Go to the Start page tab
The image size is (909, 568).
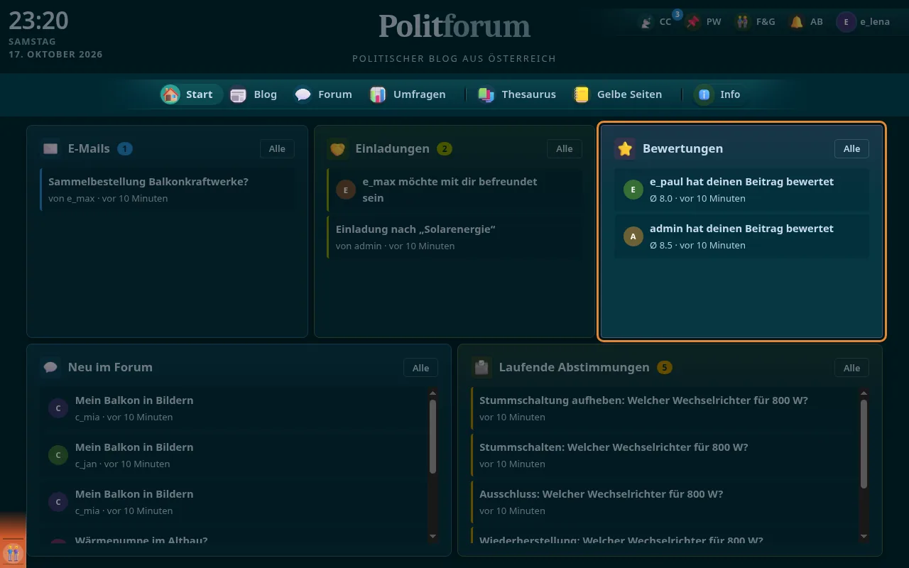(191, 94)
